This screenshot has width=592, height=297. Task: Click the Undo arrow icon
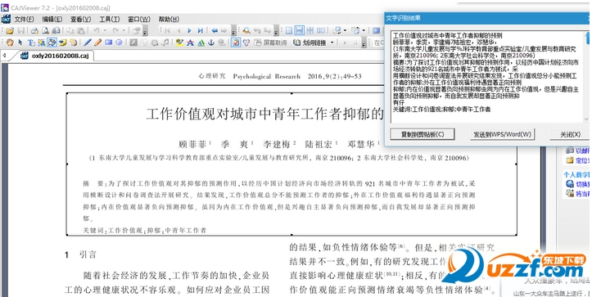click(x=97, y=30)
